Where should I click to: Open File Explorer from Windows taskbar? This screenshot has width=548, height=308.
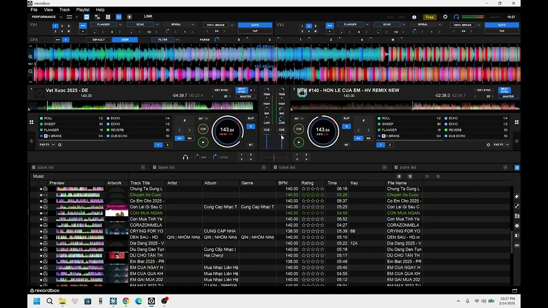coord(62,301)
